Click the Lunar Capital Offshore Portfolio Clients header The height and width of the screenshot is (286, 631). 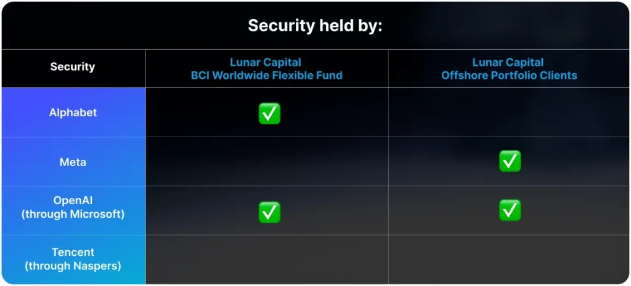coord(509,69)
